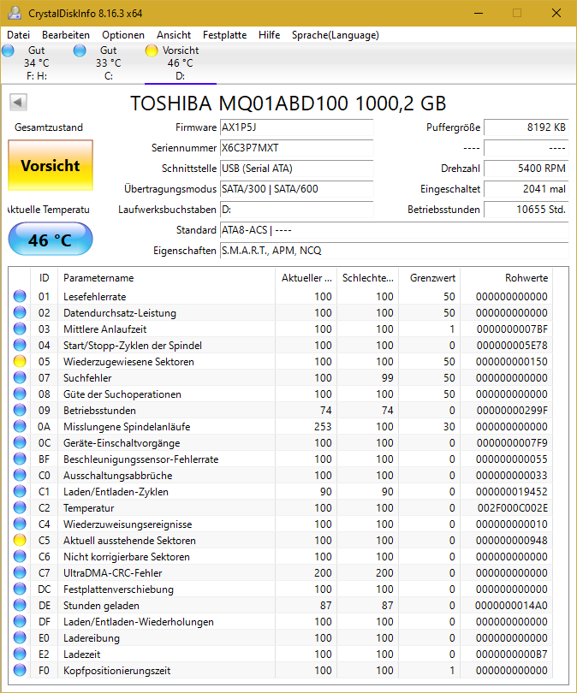Click status orb of Mittlere Anlaufzeit row
This screenshot has height=693, width=577.
[20, 329]
